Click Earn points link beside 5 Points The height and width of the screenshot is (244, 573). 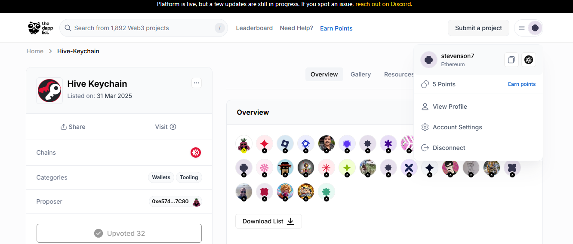click(x=522, y=84)
